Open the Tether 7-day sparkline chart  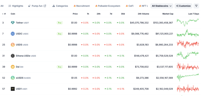pyautogui.click(x=188, y=22)
